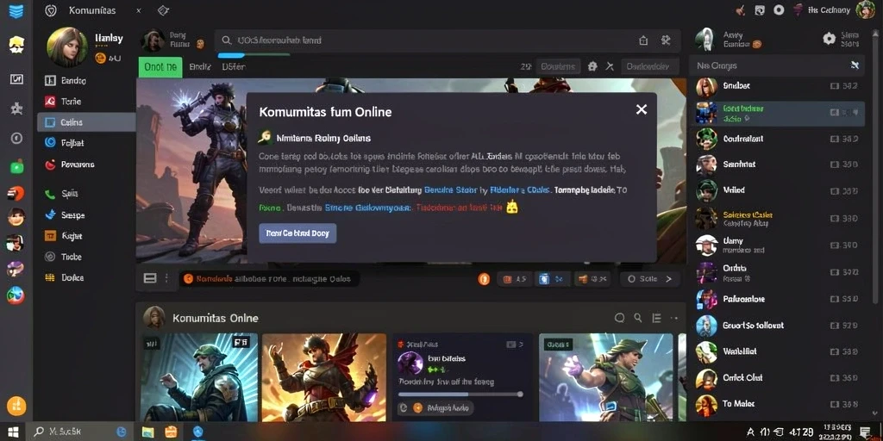Adjust the progress slider in the media card
Image resolution: width=883 pixels, height=441 pixels.
(461, 394)
